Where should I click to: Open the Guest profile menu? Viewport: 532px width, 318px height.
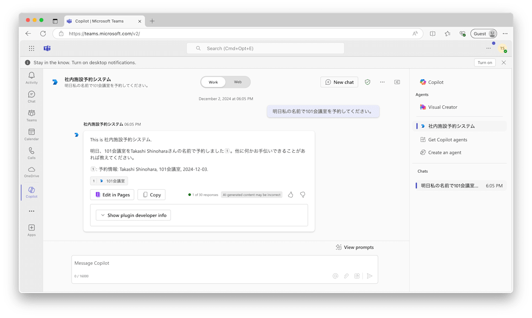pos(484,34)
